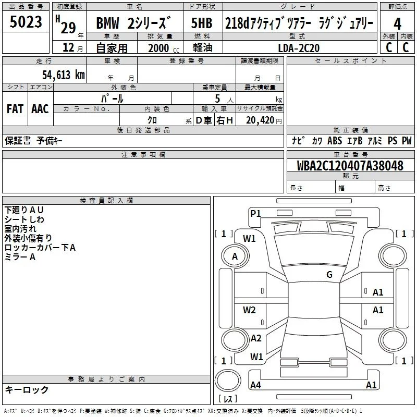Click equipment item ナビ
Screen dimensions: 417x417
coord(298,141)
